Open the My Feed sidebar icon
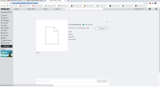This screenshot has height=90, width=160. point(2,35)
